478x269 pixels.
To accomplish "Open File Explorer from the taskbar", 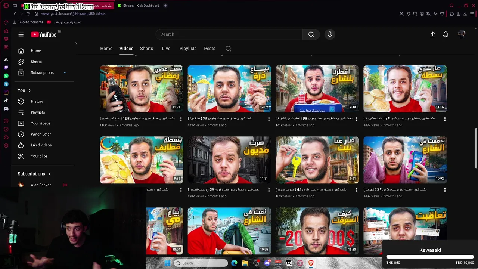I will (245, 263).
